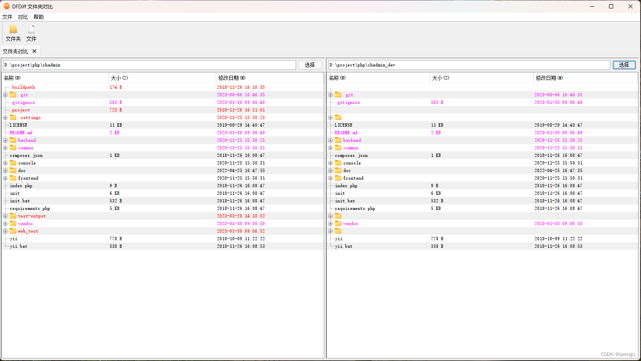
Task: Sort right pane by 名称 column
Action: coord(378,78)
